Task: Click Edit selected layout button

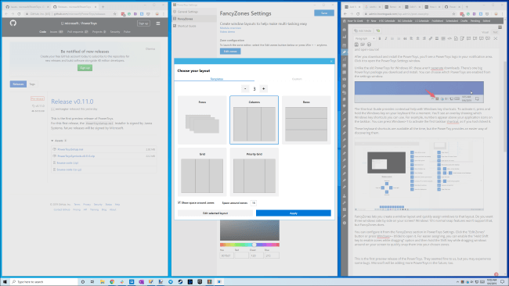Action: click(x=215, y=213)
